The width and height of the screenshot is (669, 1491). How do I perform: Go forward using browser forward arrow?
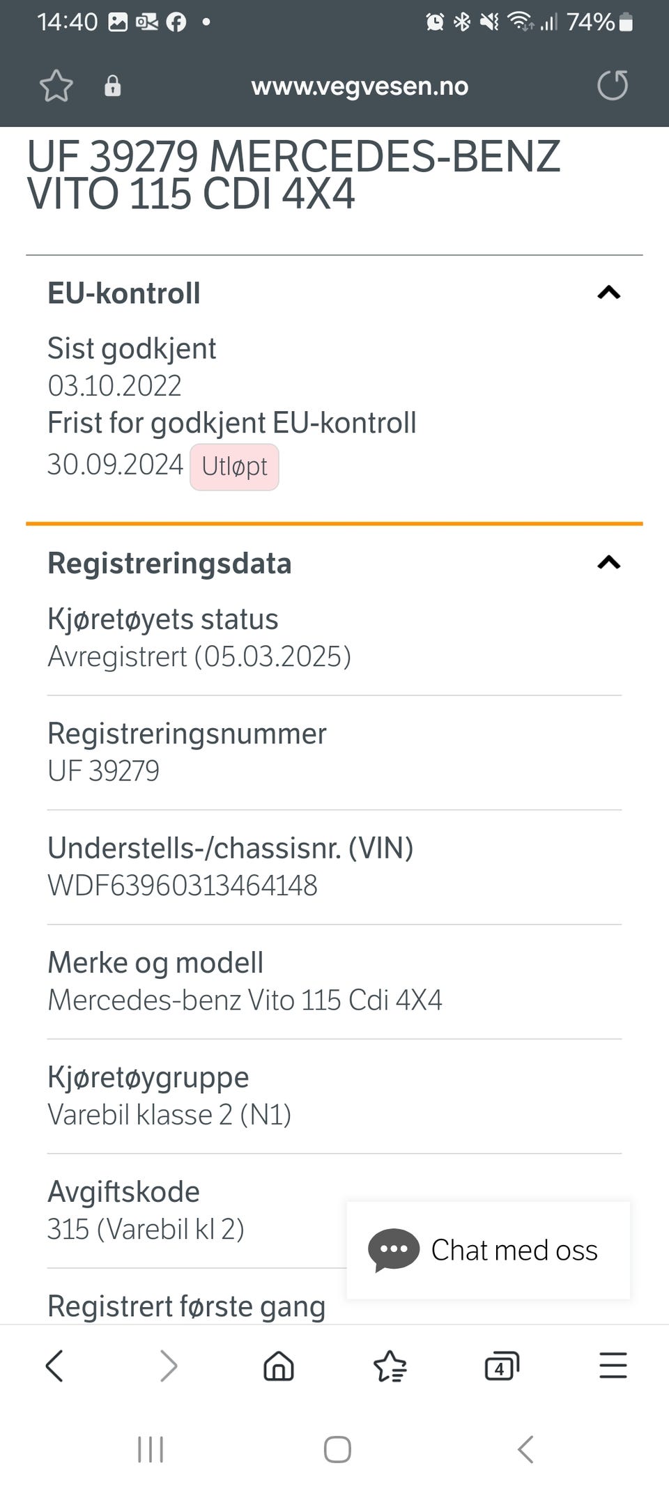point(168,1366)
